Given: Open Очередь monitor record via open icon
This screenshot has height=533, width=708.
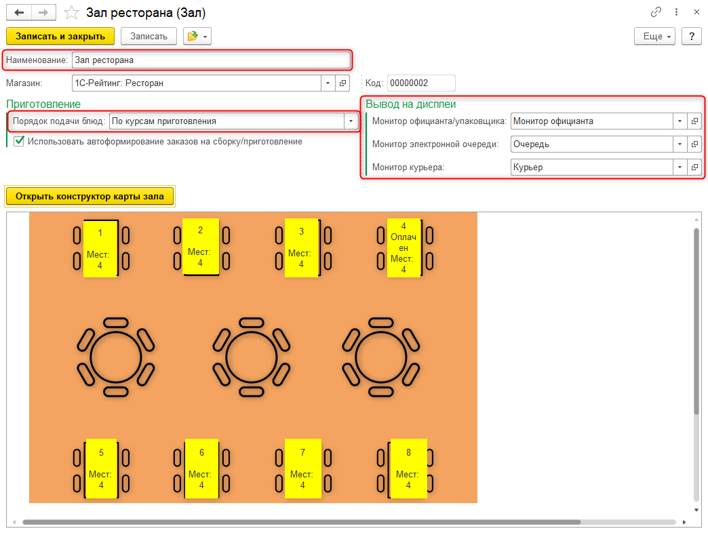Looking at the screenshot, I should [x=694, y=144].
